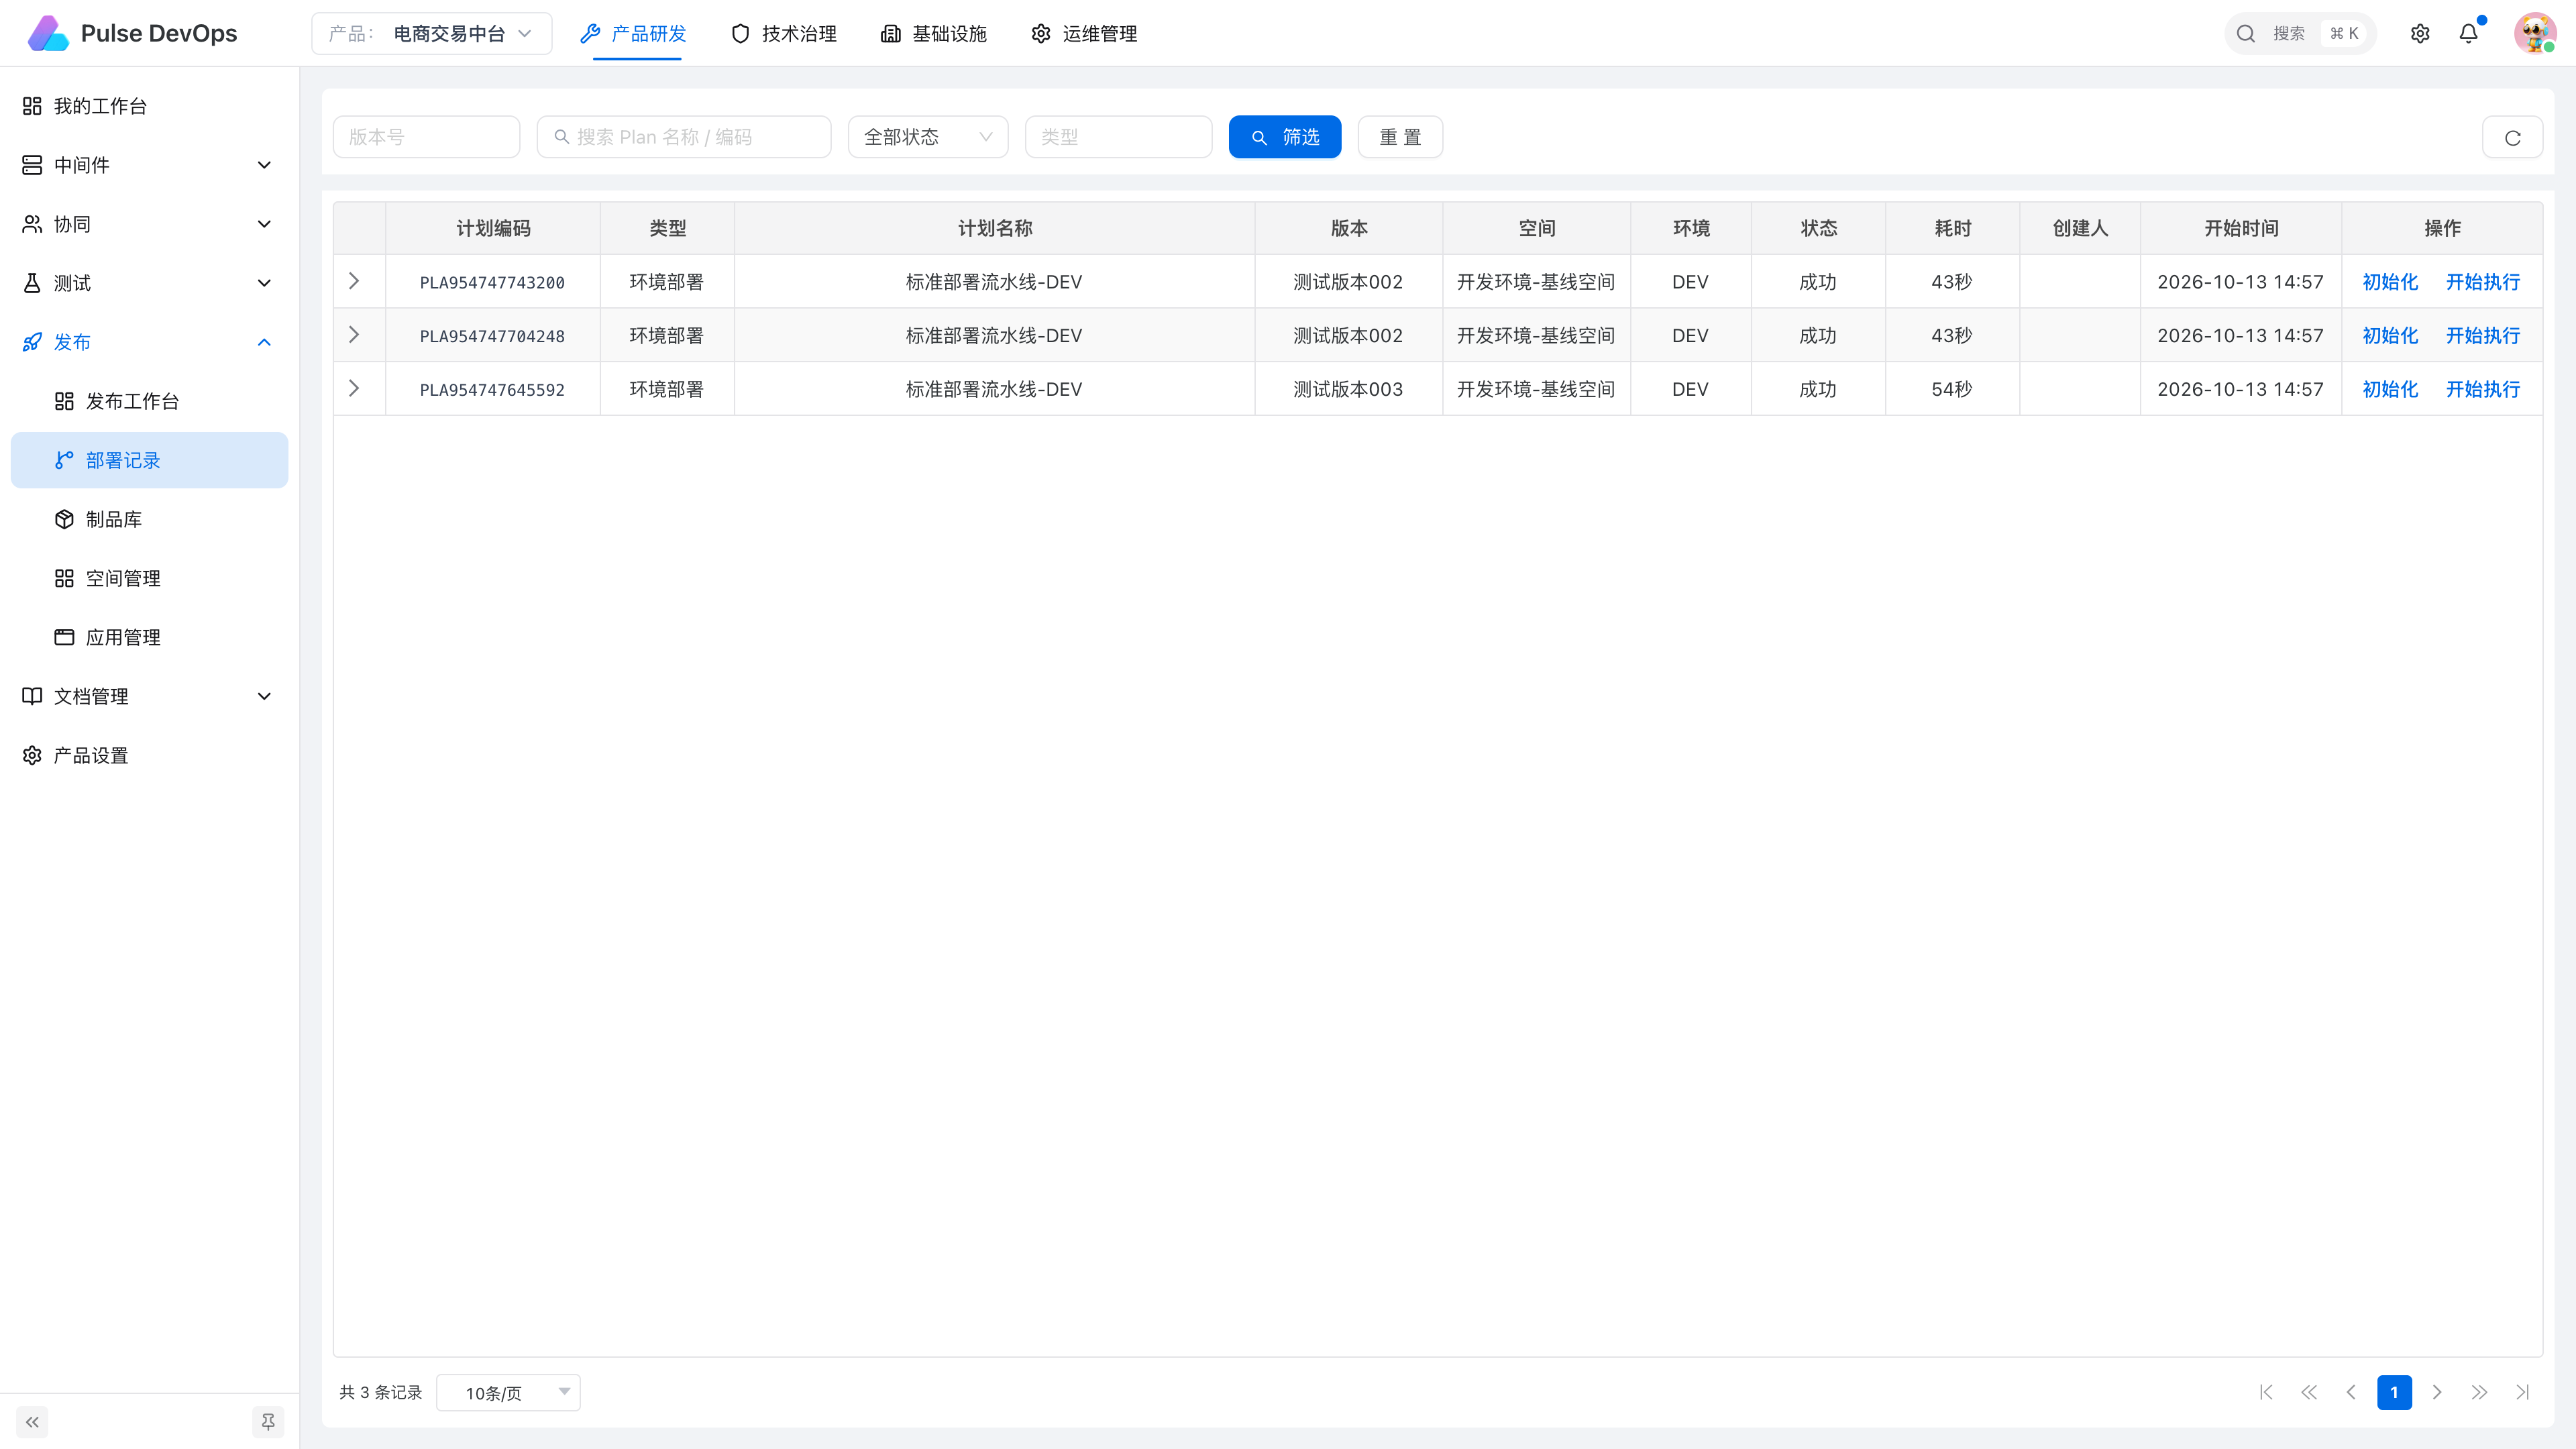Click the 制品库 package icon
This screenshot has width=2576, height=1449.
coord(64,519)
